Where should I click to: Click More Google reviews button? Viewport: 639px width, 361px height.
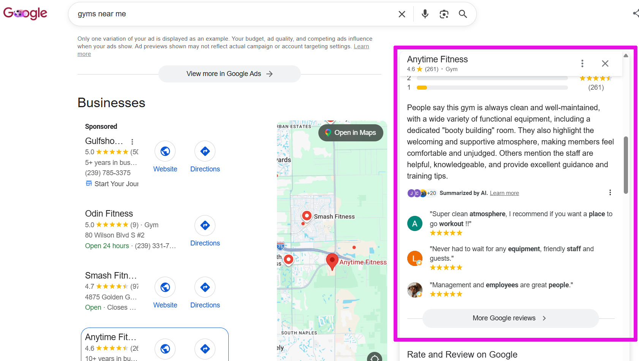511,318
